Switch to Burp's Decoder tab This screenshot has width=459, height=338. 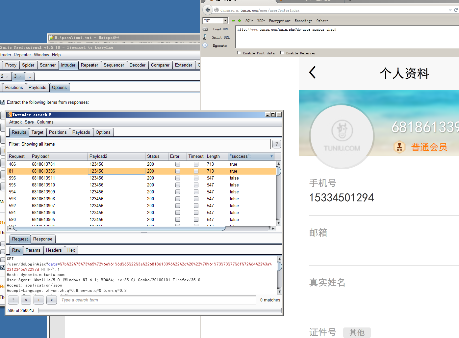tap(138, 65)
